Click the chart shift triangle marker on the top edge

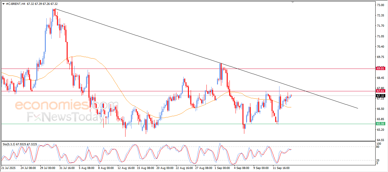[x=293, y=2]
